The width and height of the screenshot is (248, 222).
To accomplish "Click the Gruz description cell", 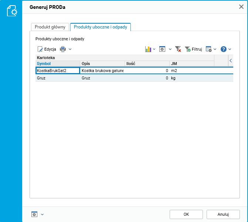I will coord(102,78).
